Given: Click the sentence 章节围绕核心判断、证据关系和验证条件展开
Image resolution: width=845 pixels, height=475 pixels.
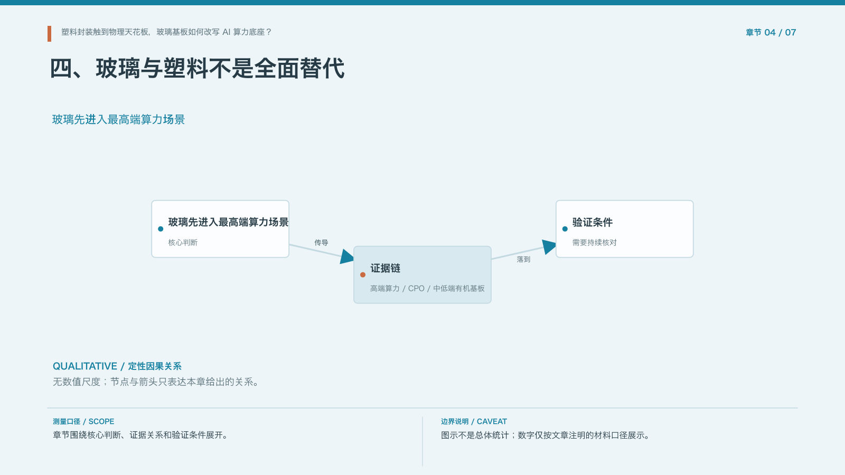Looking at the screenshot, I should tap(140, 435).
